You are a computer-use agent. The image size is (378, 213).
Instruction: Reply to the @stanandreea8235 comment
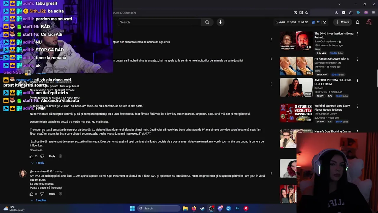click(52, 194)
